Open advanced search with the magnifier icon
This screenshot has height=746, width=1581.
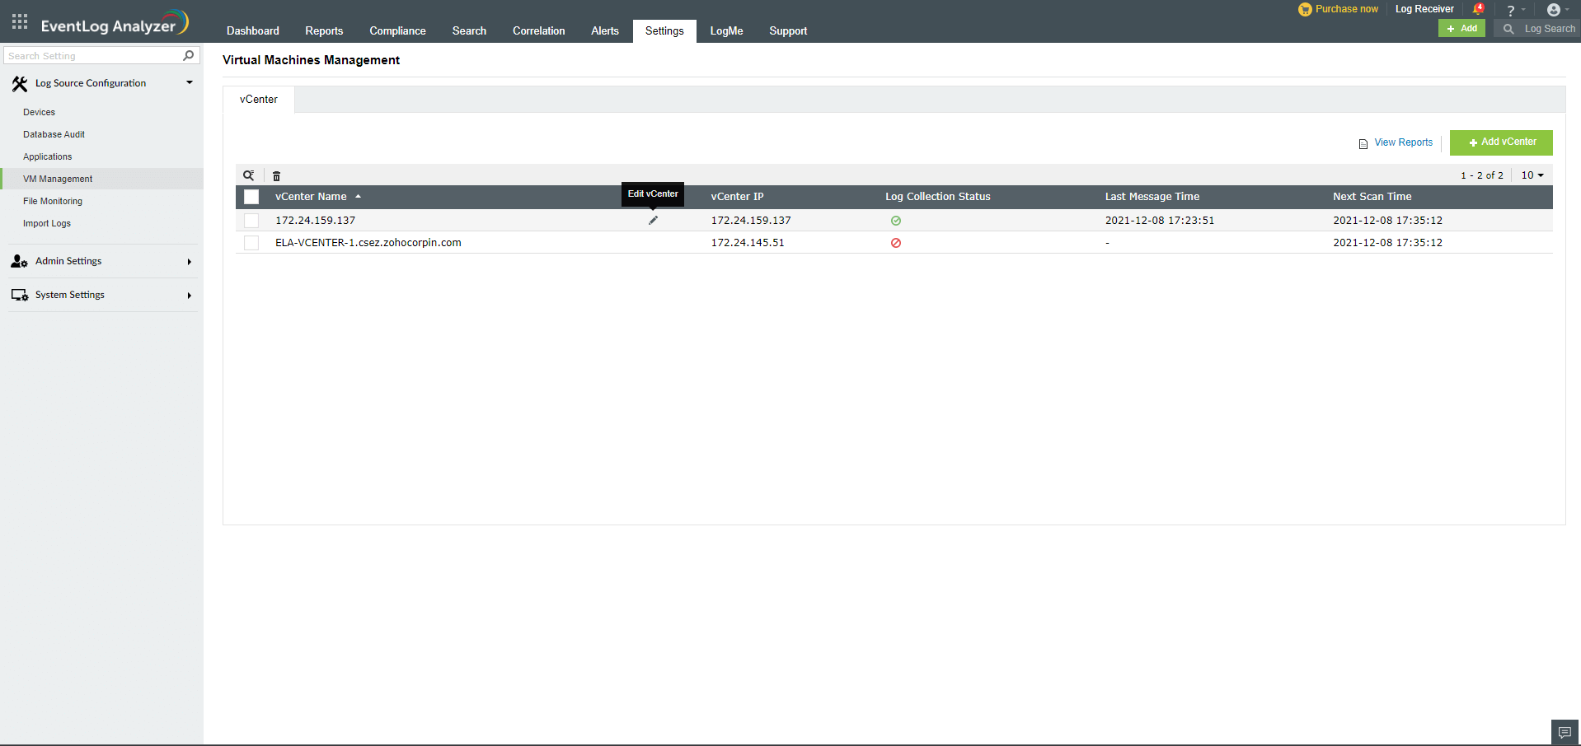pyautogui.click(x=249, y=175)
